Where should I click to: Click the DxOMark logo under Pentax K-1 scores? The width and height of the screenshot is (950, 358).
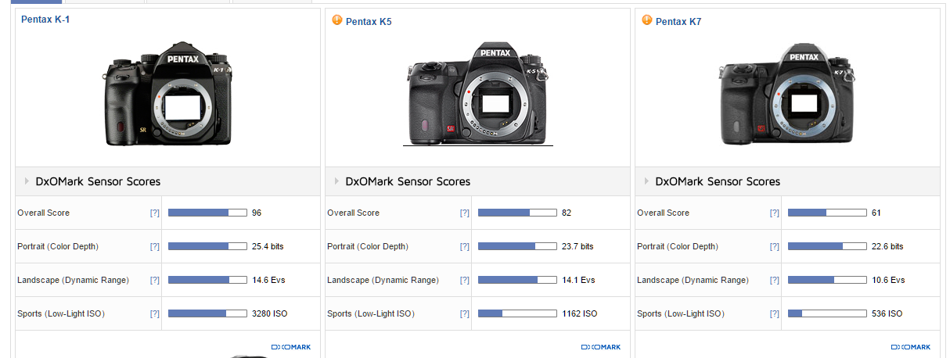click(291, 347)
